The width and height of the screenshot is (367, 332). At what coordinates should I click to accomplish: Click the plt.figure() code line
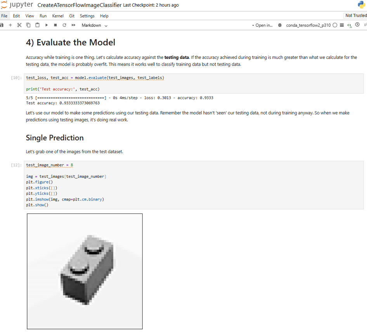[39, 182]
